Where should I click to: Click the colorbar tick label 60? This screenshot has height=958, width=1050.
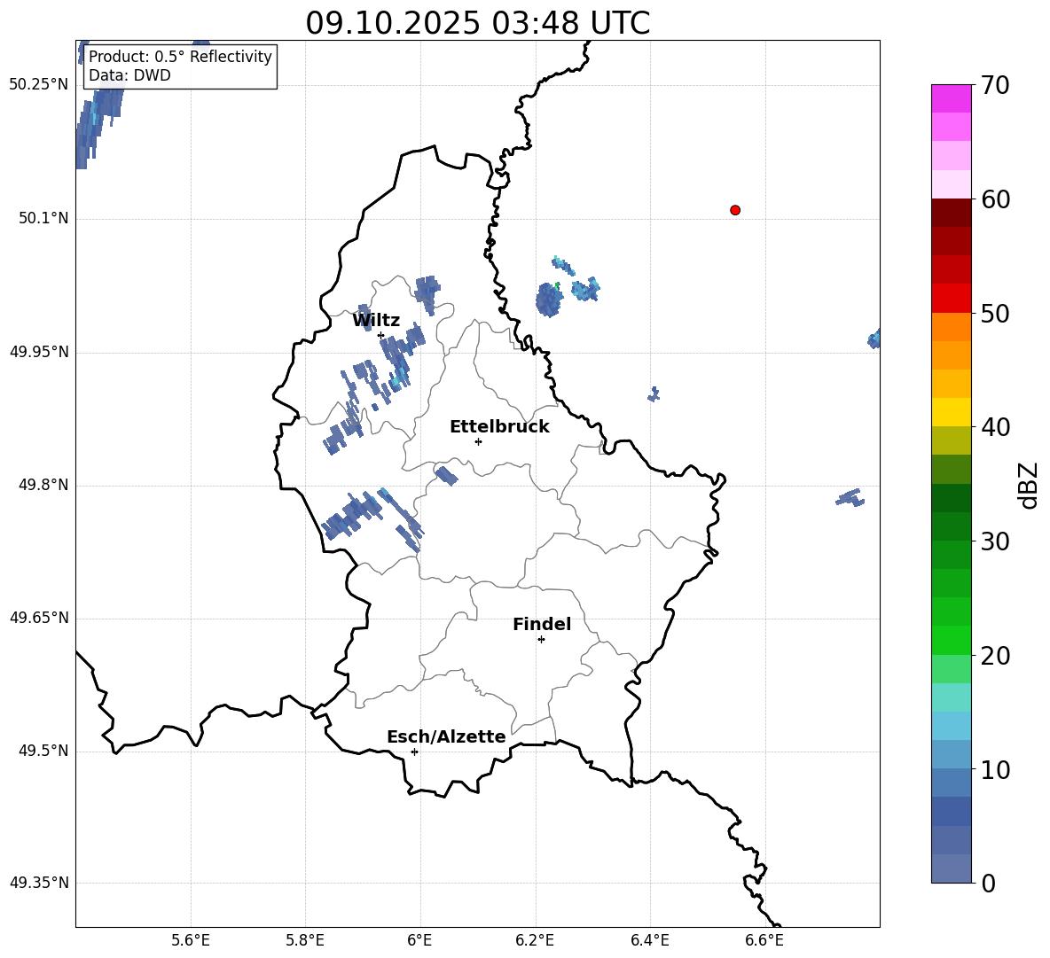pyautogui.click(x=995, y=199)
